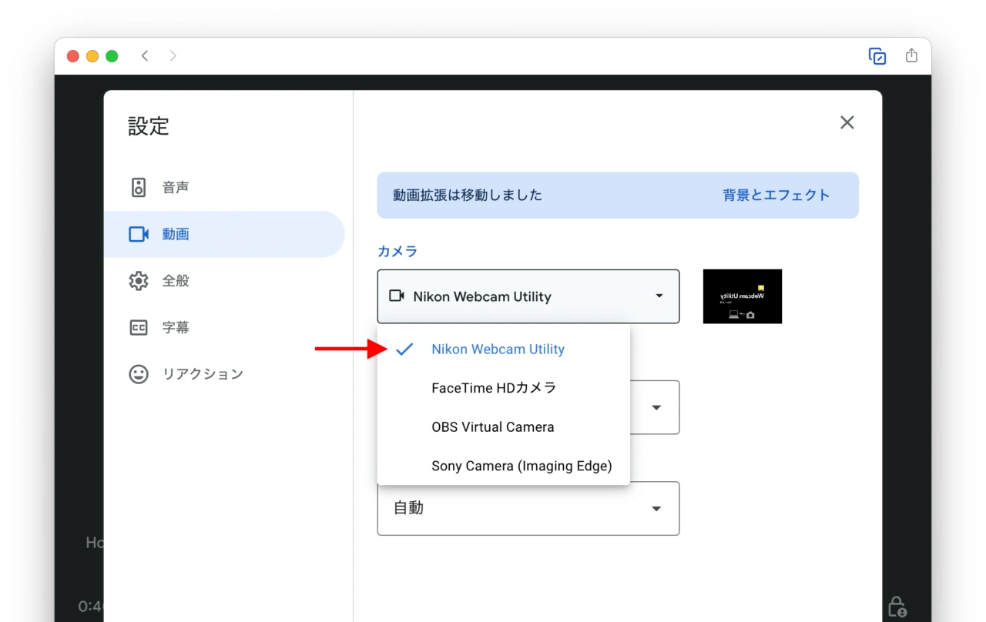986x622 pixels.
Task: Click the speaker icon beside 音声
Action: (x=139, y=187)
